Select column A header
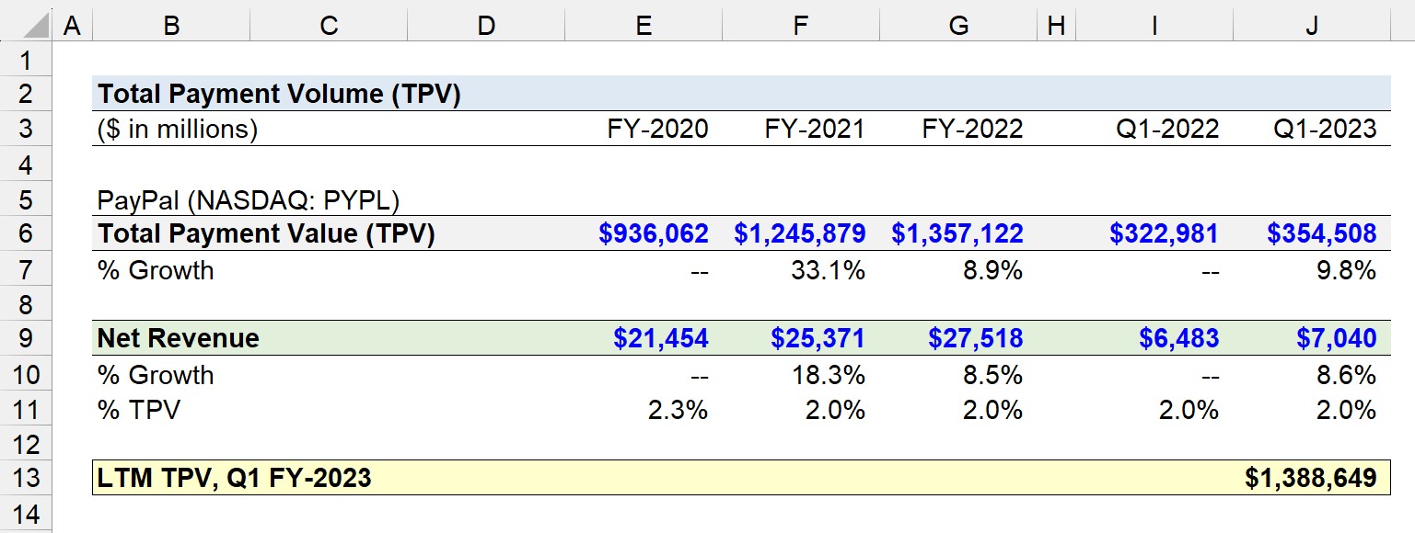The image size is (1415, 533). point(73,27)
